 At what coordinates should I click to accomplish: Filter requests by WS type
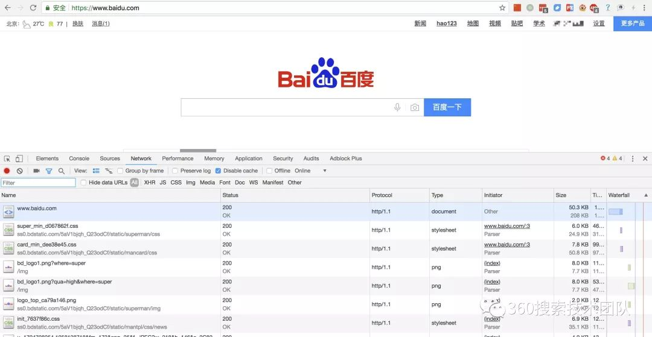(254, 183)
